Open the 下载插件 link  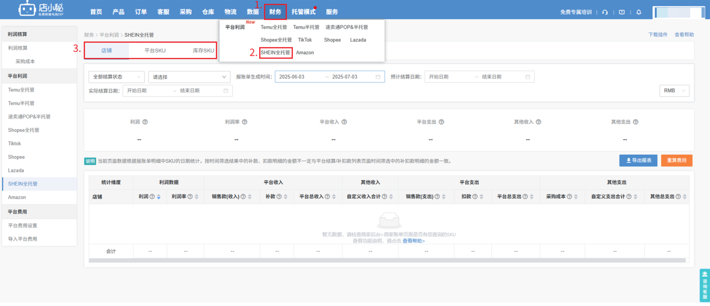pyautogui.click(x=658, y=35)
